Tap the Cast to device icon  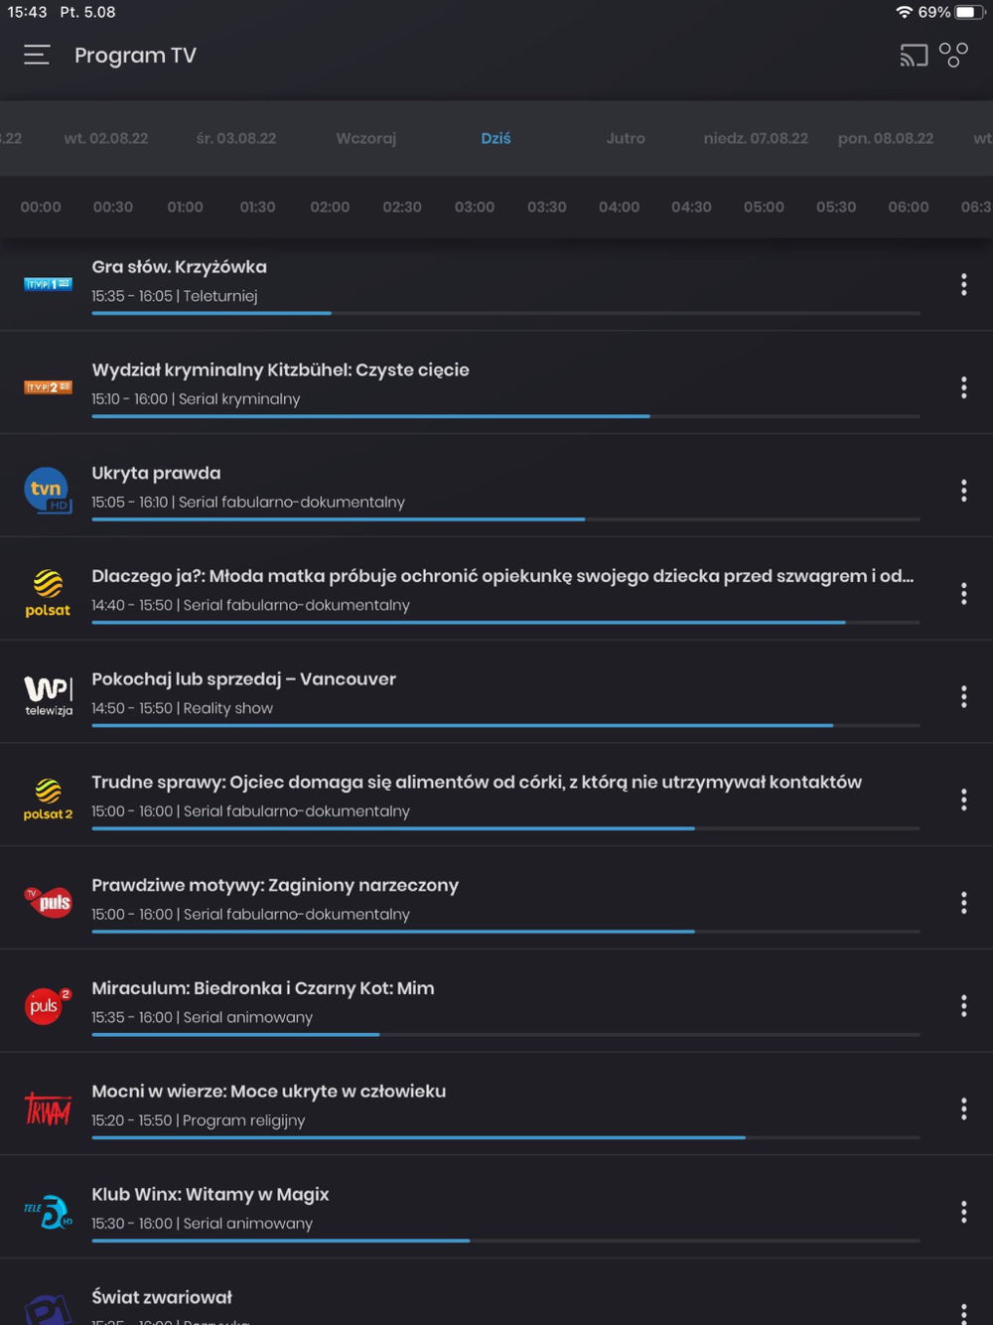[914, 56]
